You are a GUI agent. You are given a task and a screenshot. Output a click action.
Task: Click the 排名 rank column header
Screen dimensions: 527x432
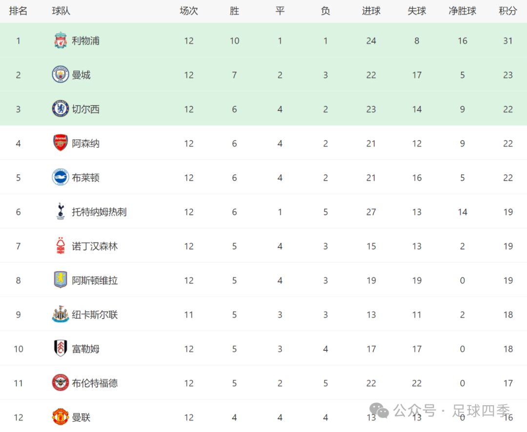tap(18, 11)
